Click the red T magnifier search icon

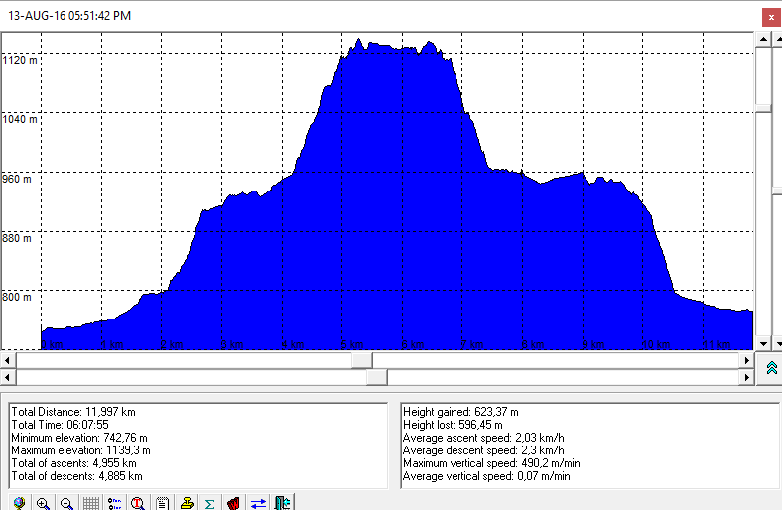click(x=138, y=503)
